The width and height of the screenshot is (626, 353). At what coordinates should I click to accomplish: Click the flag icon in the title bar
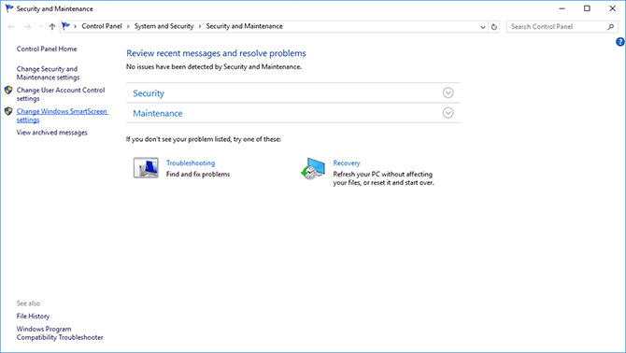click(8, 8)
